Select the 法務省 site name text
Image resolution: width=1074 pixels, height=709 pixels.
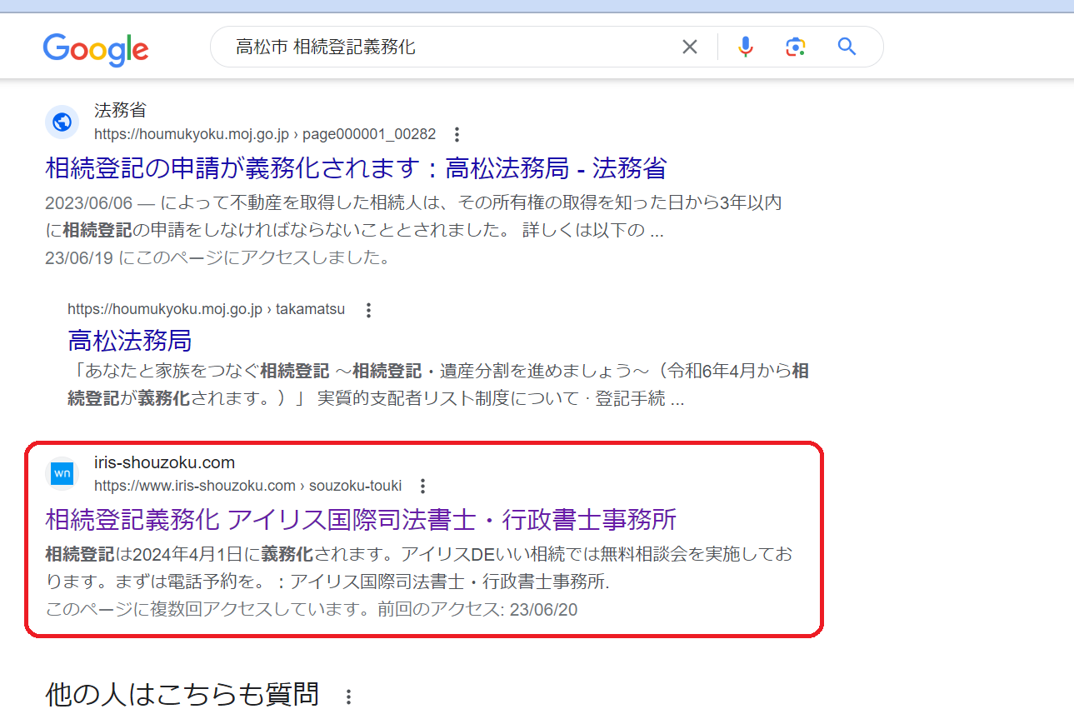coord(121,111)
